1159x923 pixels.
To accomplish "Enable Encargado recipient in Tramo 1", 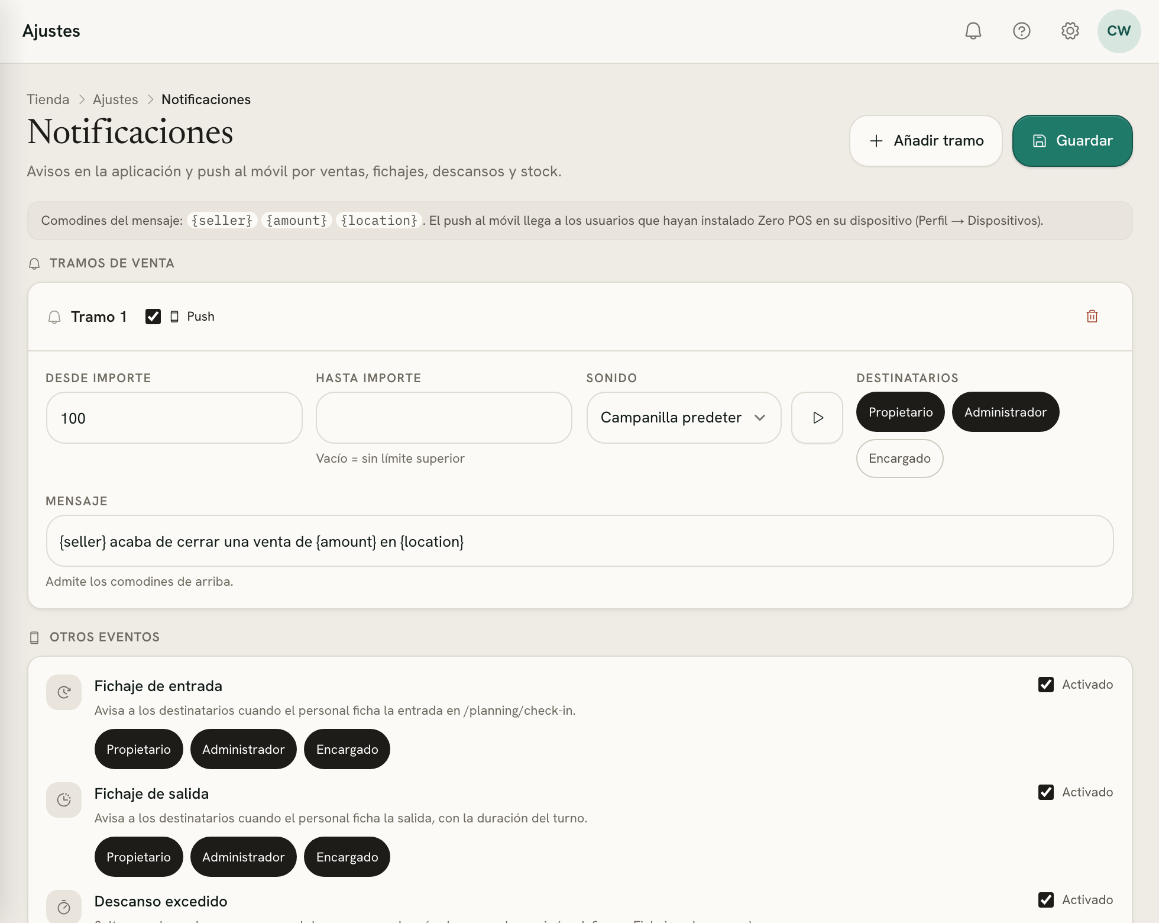I will click(899, 459).
